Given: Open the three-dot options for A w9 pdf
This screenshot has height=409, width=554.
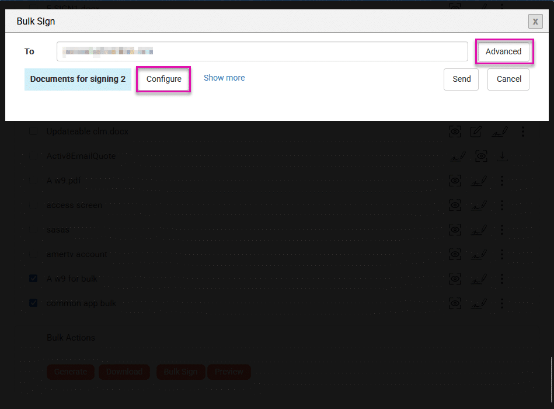Looking at the screenshot, I should click(501, 181).
